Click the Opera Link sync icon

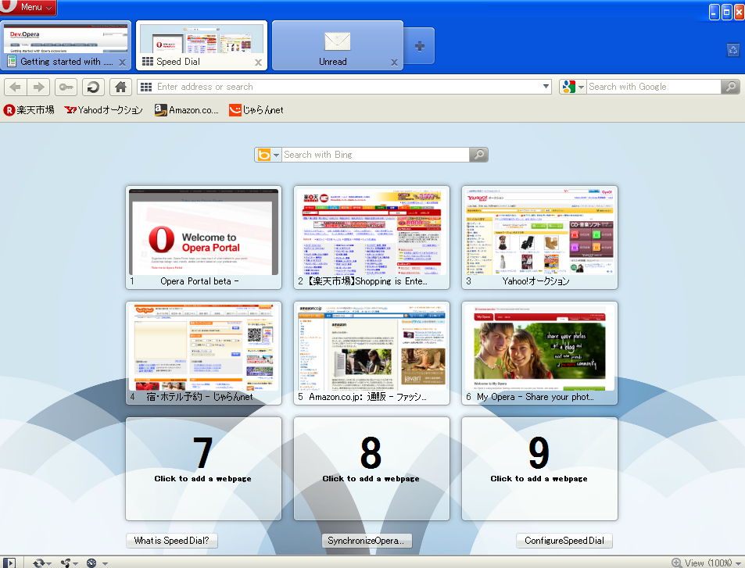click(38, 563)
